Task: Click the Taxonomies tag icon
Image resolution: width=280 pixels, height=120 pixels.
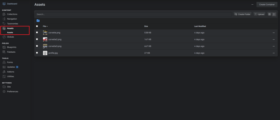Action: (4, 24)
